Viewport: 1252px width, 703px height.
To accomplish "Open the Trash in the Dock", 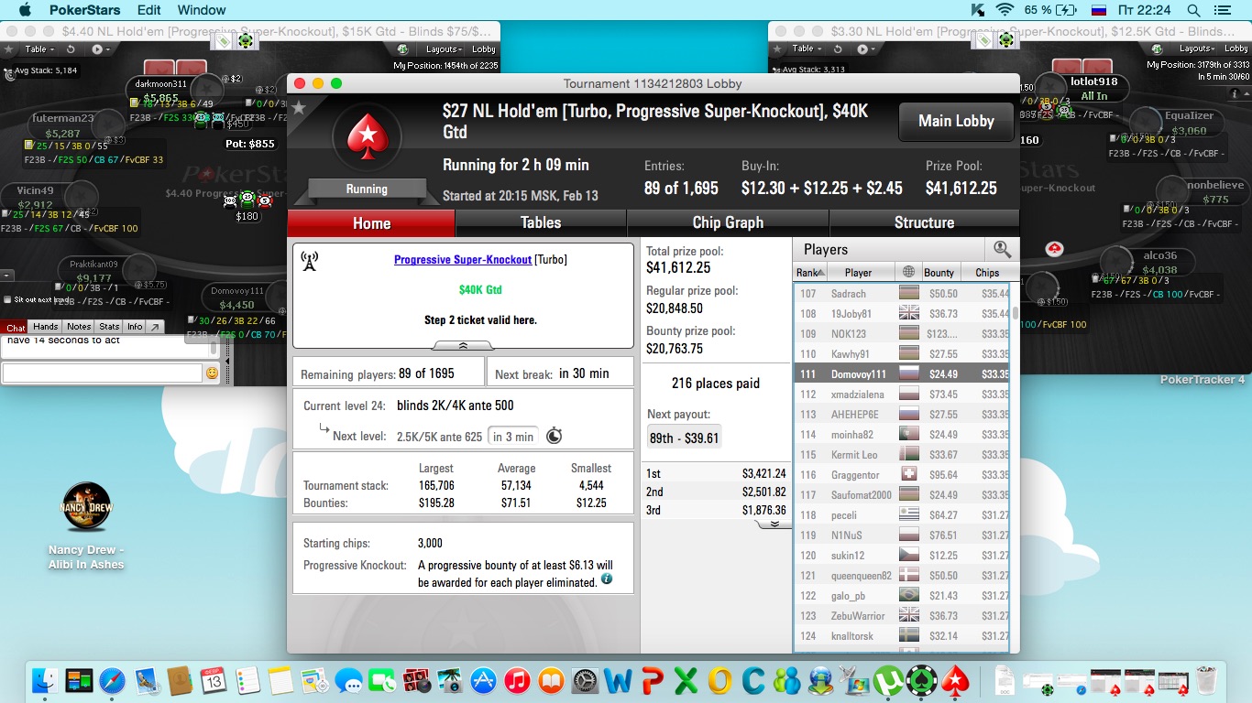I will tap(1206, 681).
